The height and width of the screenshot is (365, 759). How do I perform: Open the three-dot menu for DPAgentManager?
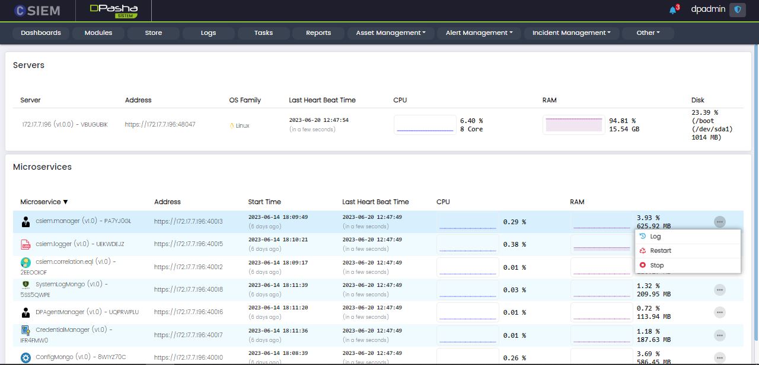click(719, 312)
